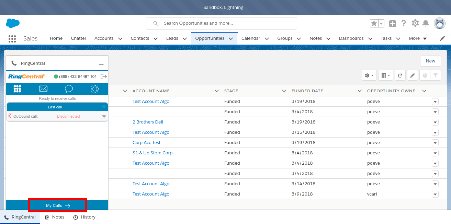Click the New opportunity button
The image size is (451, 224).
pyautogui.click(x=430, y=61)
